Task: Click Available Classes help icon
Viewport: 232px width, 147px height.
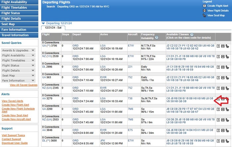Action: click(x=192, y=34)
